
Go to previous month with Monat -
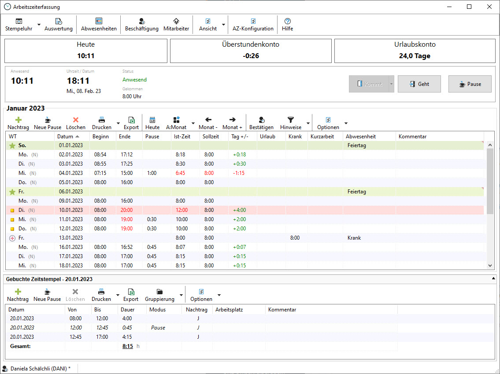point(208,123)
